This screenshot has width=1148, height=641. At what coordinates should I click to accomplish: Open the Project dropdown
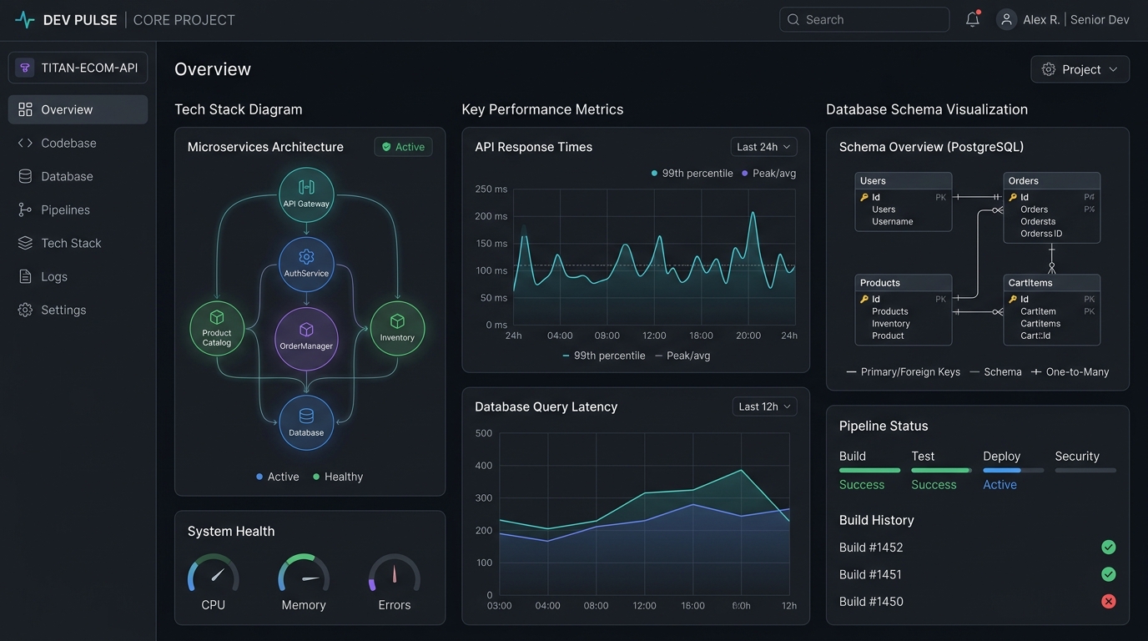[x=1080, y=69]
